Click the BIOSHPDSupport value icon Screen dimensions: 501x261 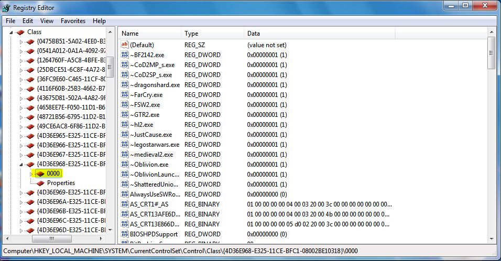(125, 234)
